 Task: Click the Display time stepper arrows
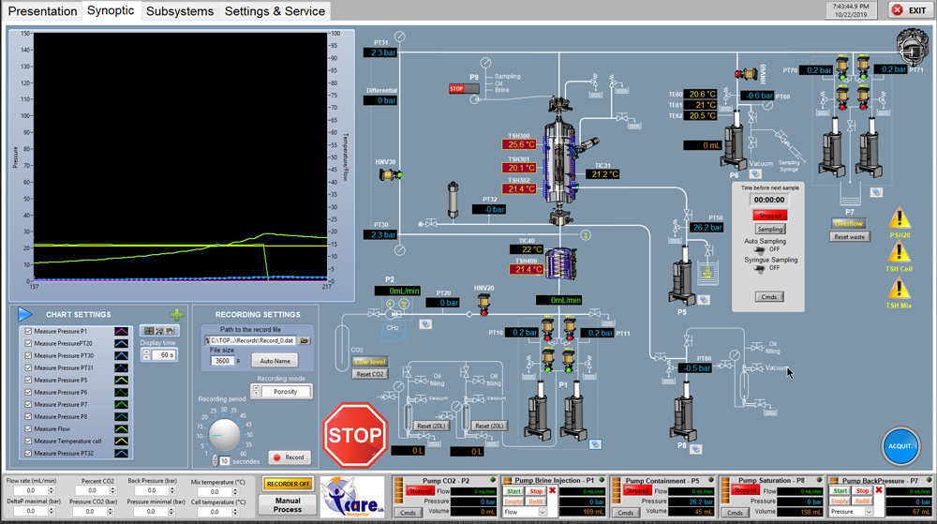pos(146,355)
